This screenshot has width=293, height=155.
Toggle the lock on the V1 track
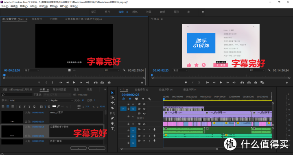[128, 124]
